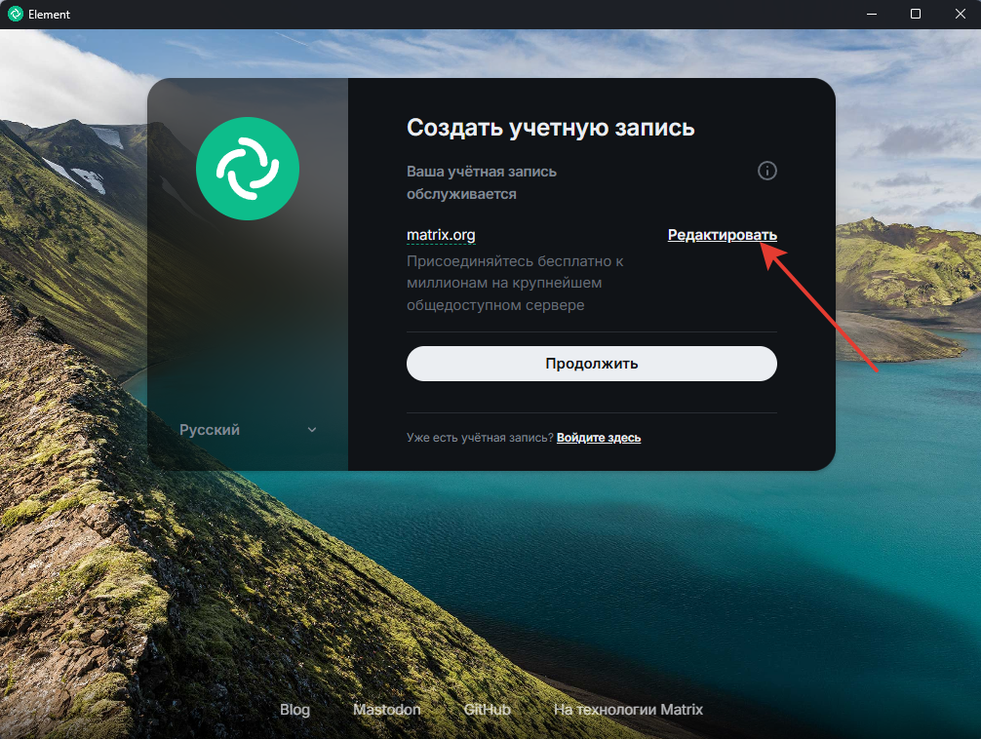Viewport: 981px width, 739px height.
Task: Click the Element logo in title bar
Action: (15, 14)
